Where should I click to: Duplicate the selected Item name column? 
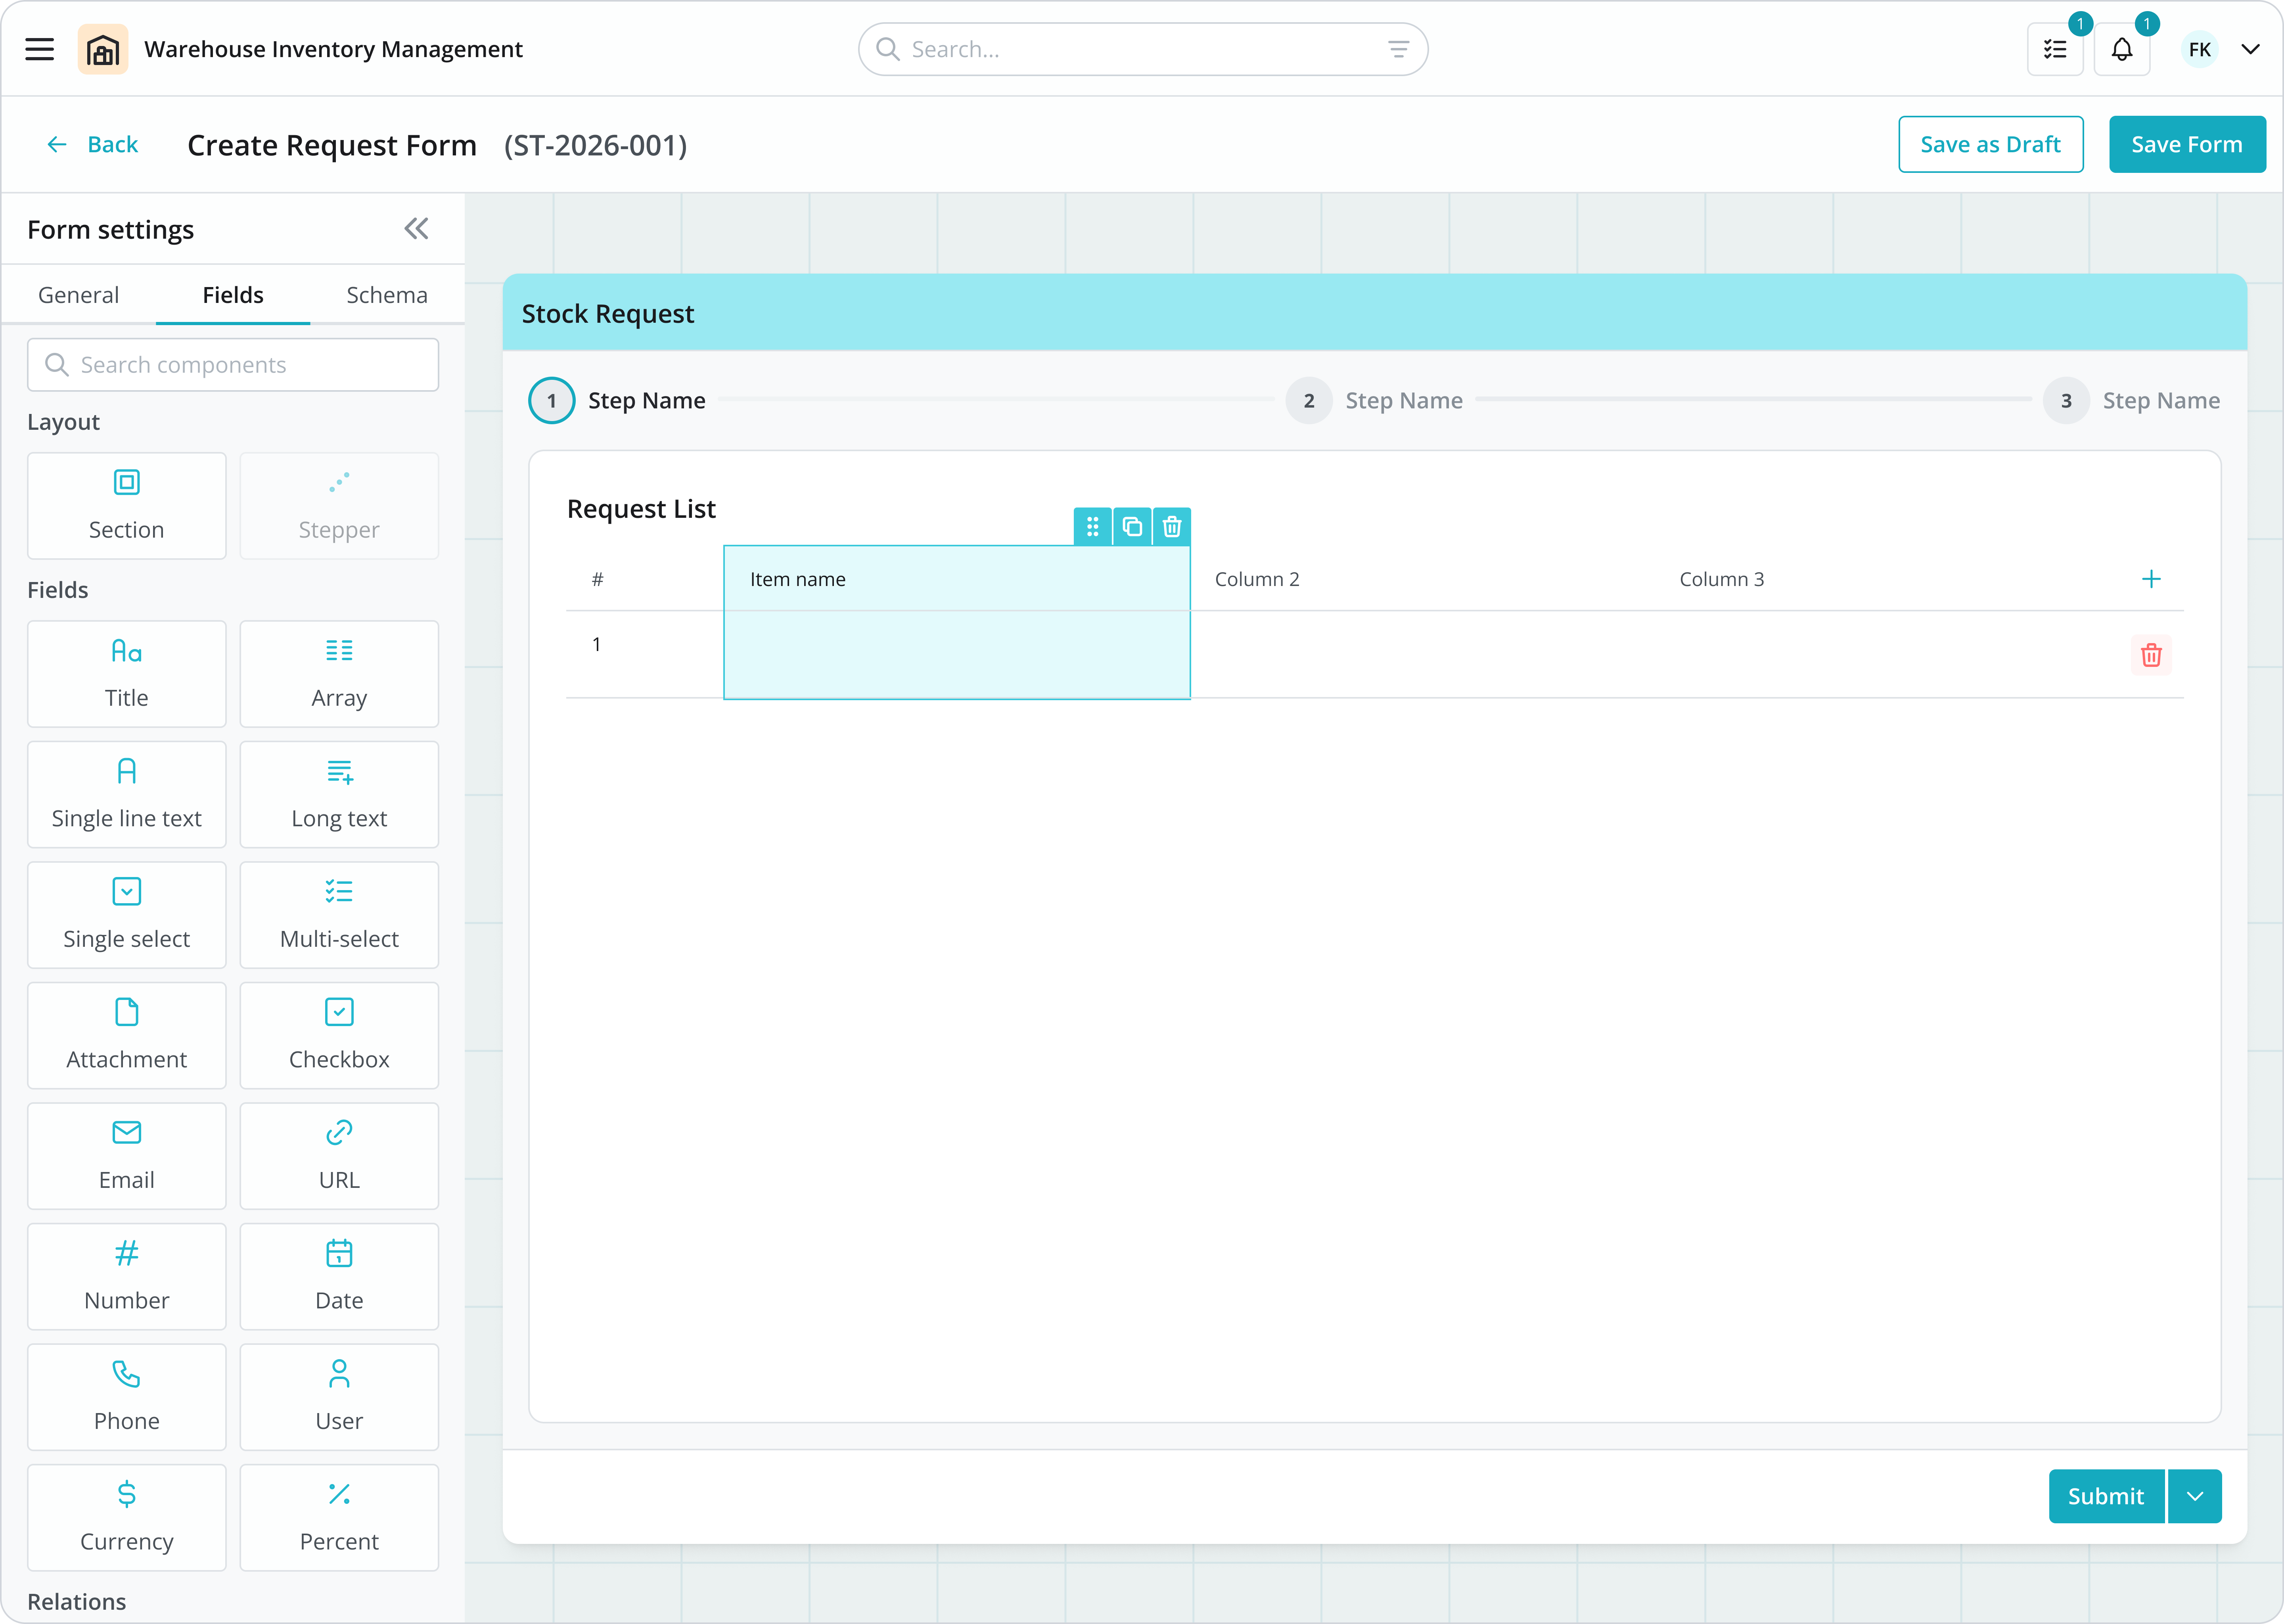(x=1132, y=526)
